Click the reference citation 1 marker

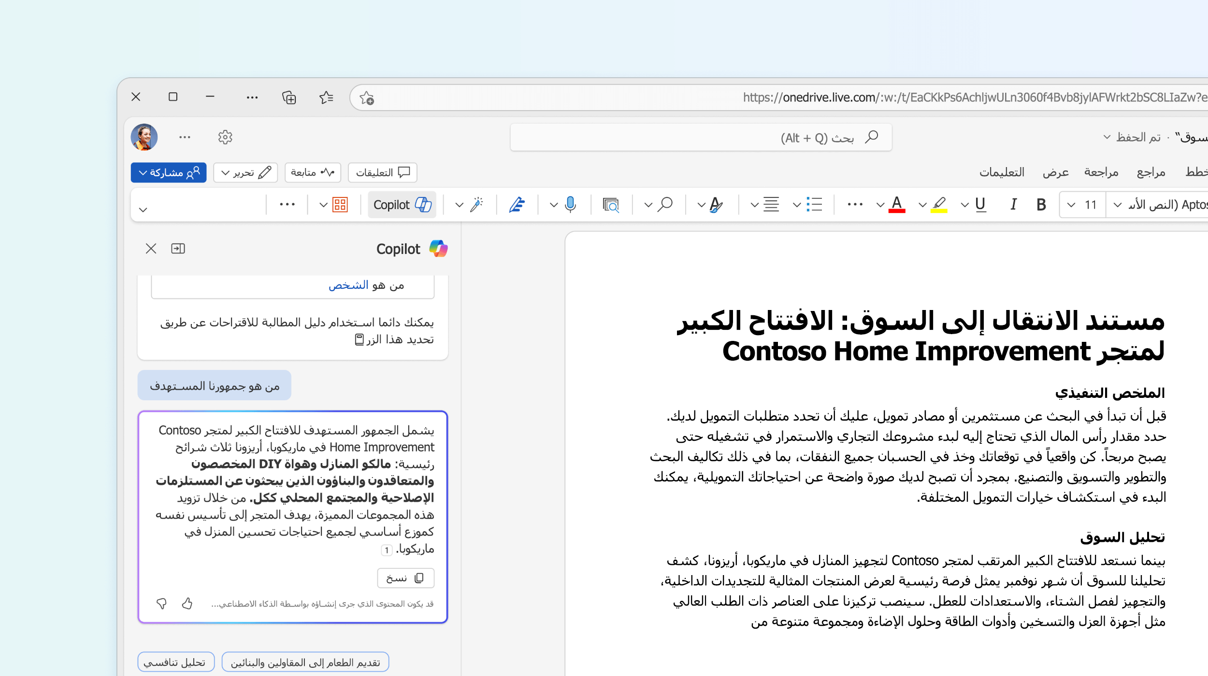(x=387, y=550)
